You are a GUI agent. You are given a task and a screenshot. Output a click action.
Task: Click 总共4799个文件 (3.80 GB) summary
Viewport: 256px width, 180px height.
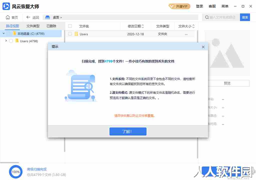pyautogui.click(x=46, y=175)
